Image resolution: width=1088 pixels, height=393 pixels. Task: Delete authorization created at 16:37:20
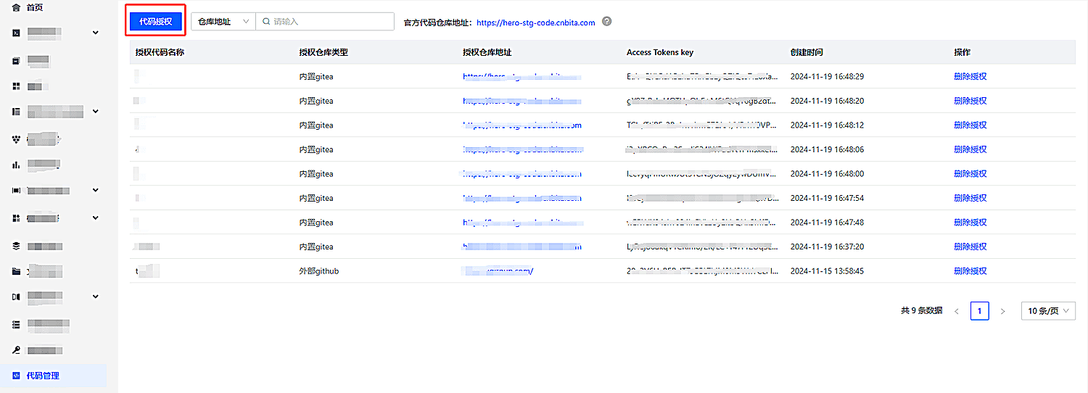970,247
